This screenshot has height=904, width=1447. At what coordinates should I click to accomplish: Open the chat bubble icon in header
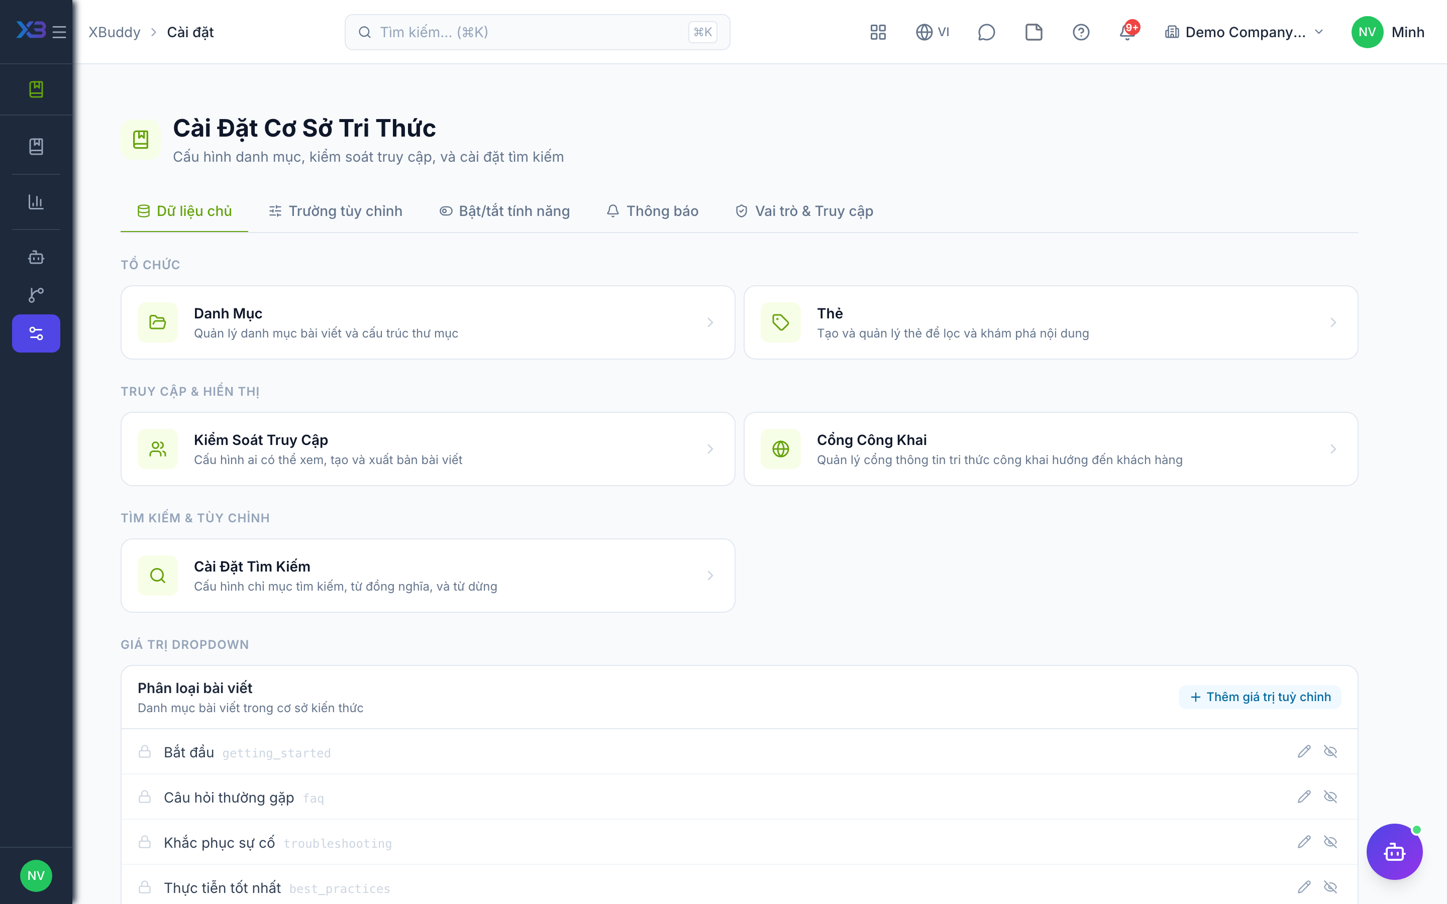[986, 32]
